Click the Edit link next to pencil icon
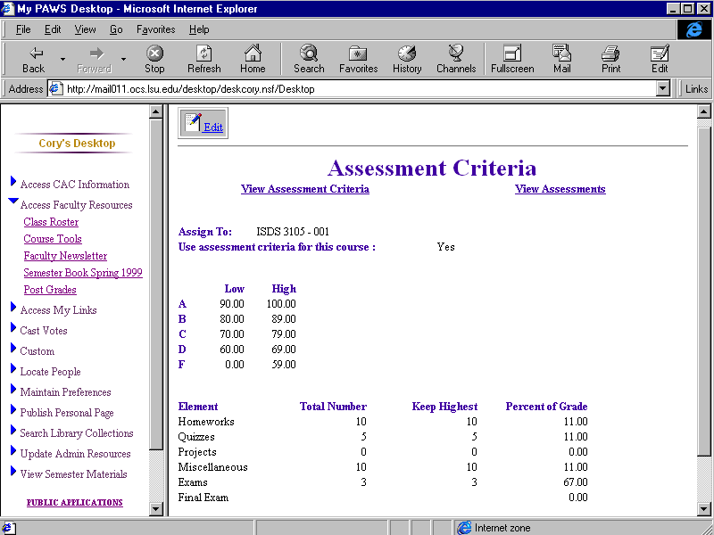The image size is (714, 535). (213, 128)
